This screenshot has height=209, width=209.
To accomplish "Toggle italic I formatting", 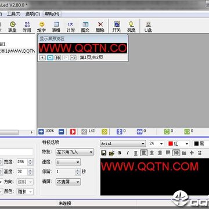I will (128, 153).
